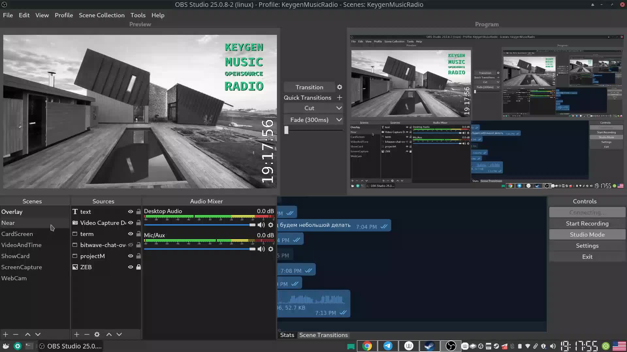The height and width of the screenshot is (352, 627).
Task: Open the View menu
Action: tap(42, 15)
